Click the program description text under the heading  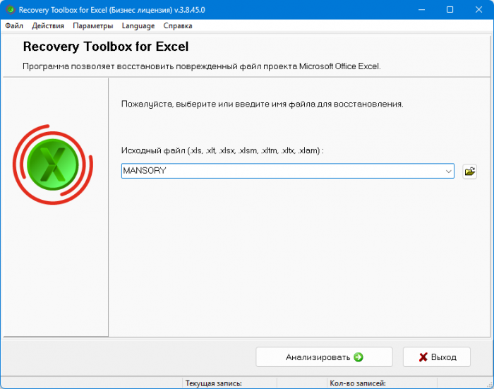(x=202, y=66)
